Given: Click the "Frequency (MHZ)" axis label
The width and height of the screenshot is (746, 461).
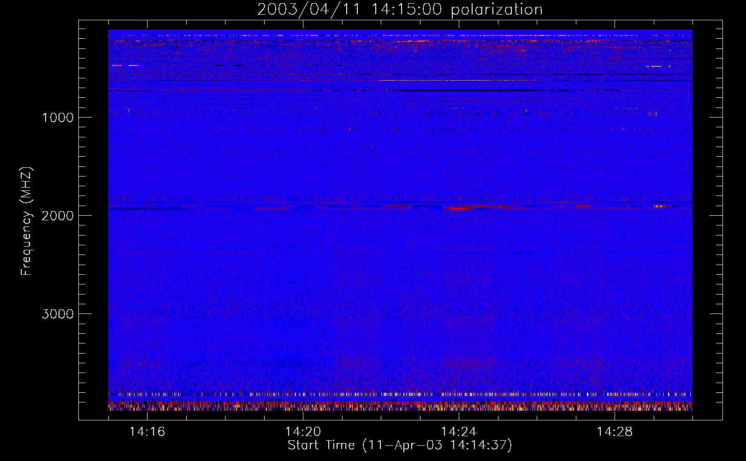Looking at the screenshot, I should point(26,221).
